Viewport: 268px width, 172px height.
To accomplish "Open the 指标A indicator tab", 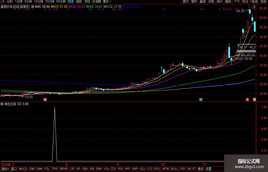I will [x=5, y=169].
